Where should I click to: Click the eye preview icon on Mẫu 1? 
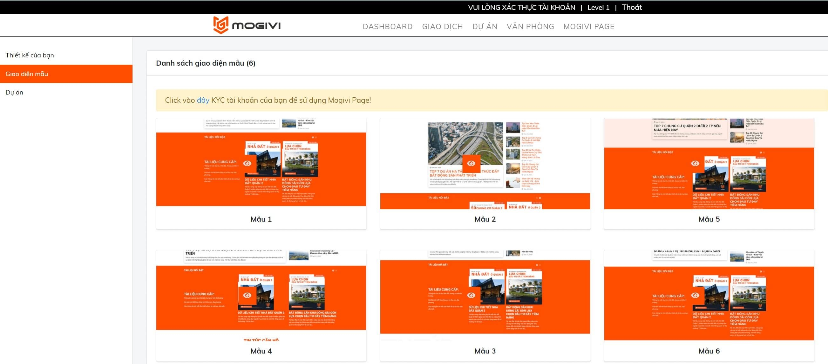click(247, 164)
